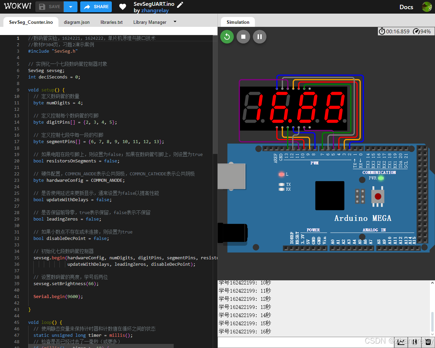Image resolution: width=435 pixels, height=348 pixels.
Task: Open the Library Manager tab
Action: 150,22
